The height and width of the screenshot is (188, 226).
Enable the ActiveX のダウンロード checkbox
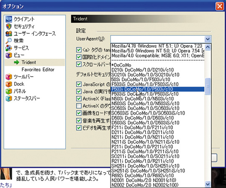(x=79, y=106)
